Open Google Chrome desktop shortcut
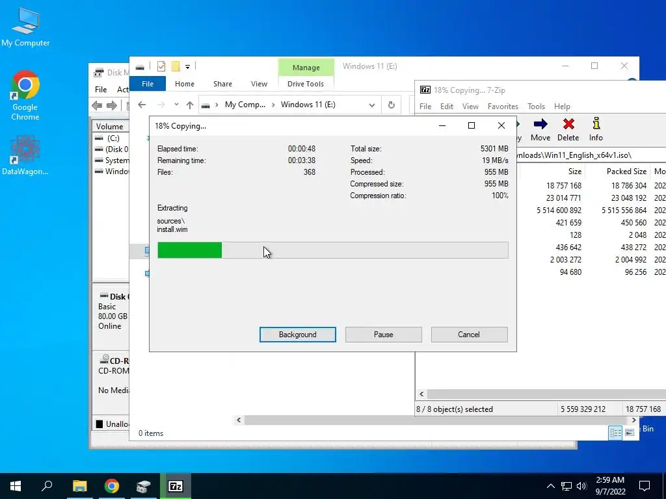This screenshot has width=666, height=499. (25, 95)
